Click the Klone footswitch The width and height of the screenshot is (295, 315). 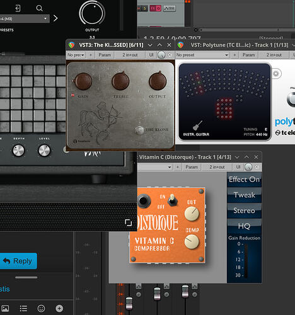click(x=139, y=130)
